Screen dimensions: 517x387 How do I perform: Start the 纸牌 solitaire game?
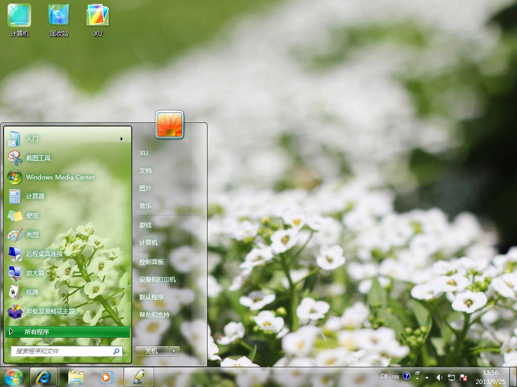tap(32, 292)
